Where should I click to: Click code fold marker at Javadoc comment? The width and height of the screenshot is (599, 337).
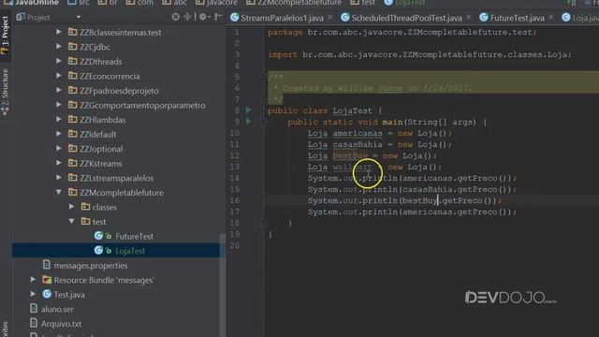point(264,77)
